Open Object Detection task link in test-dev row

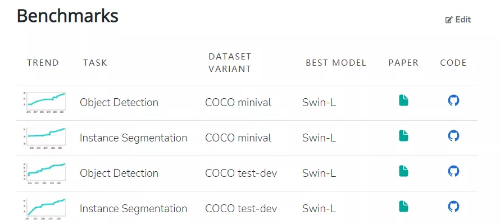click(x=119, y=173)
